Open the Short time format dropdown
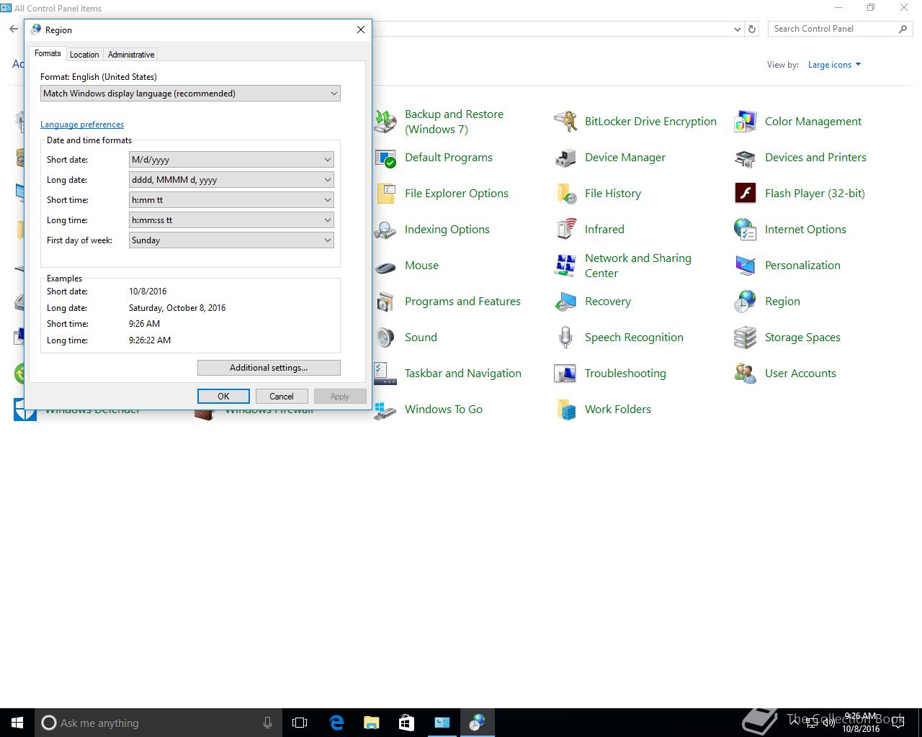The width and height of the screenshot is (922, 737). point(231,200)
